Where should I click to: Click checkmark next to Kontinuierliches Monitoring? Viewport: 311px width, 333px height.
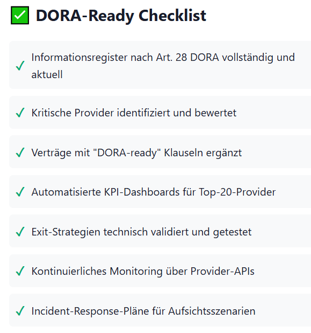pos(20,271)
